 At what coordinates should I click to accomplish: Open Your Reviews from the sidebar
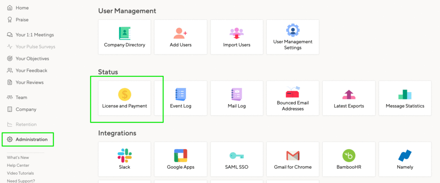(30, 82)
